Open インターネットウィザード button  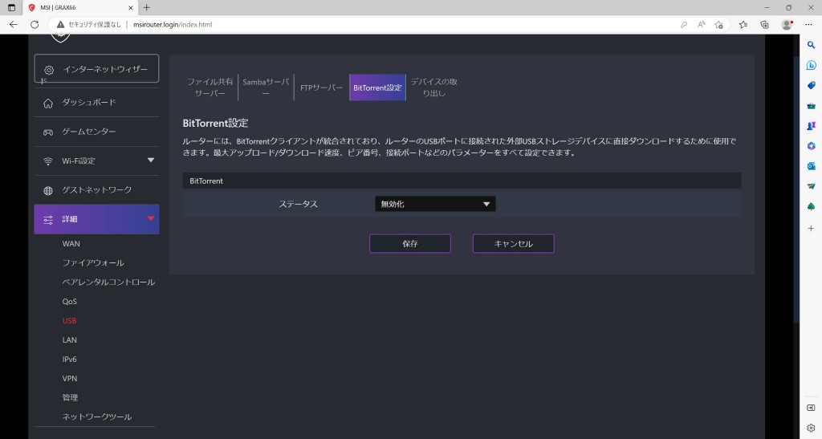coord(96,69)
